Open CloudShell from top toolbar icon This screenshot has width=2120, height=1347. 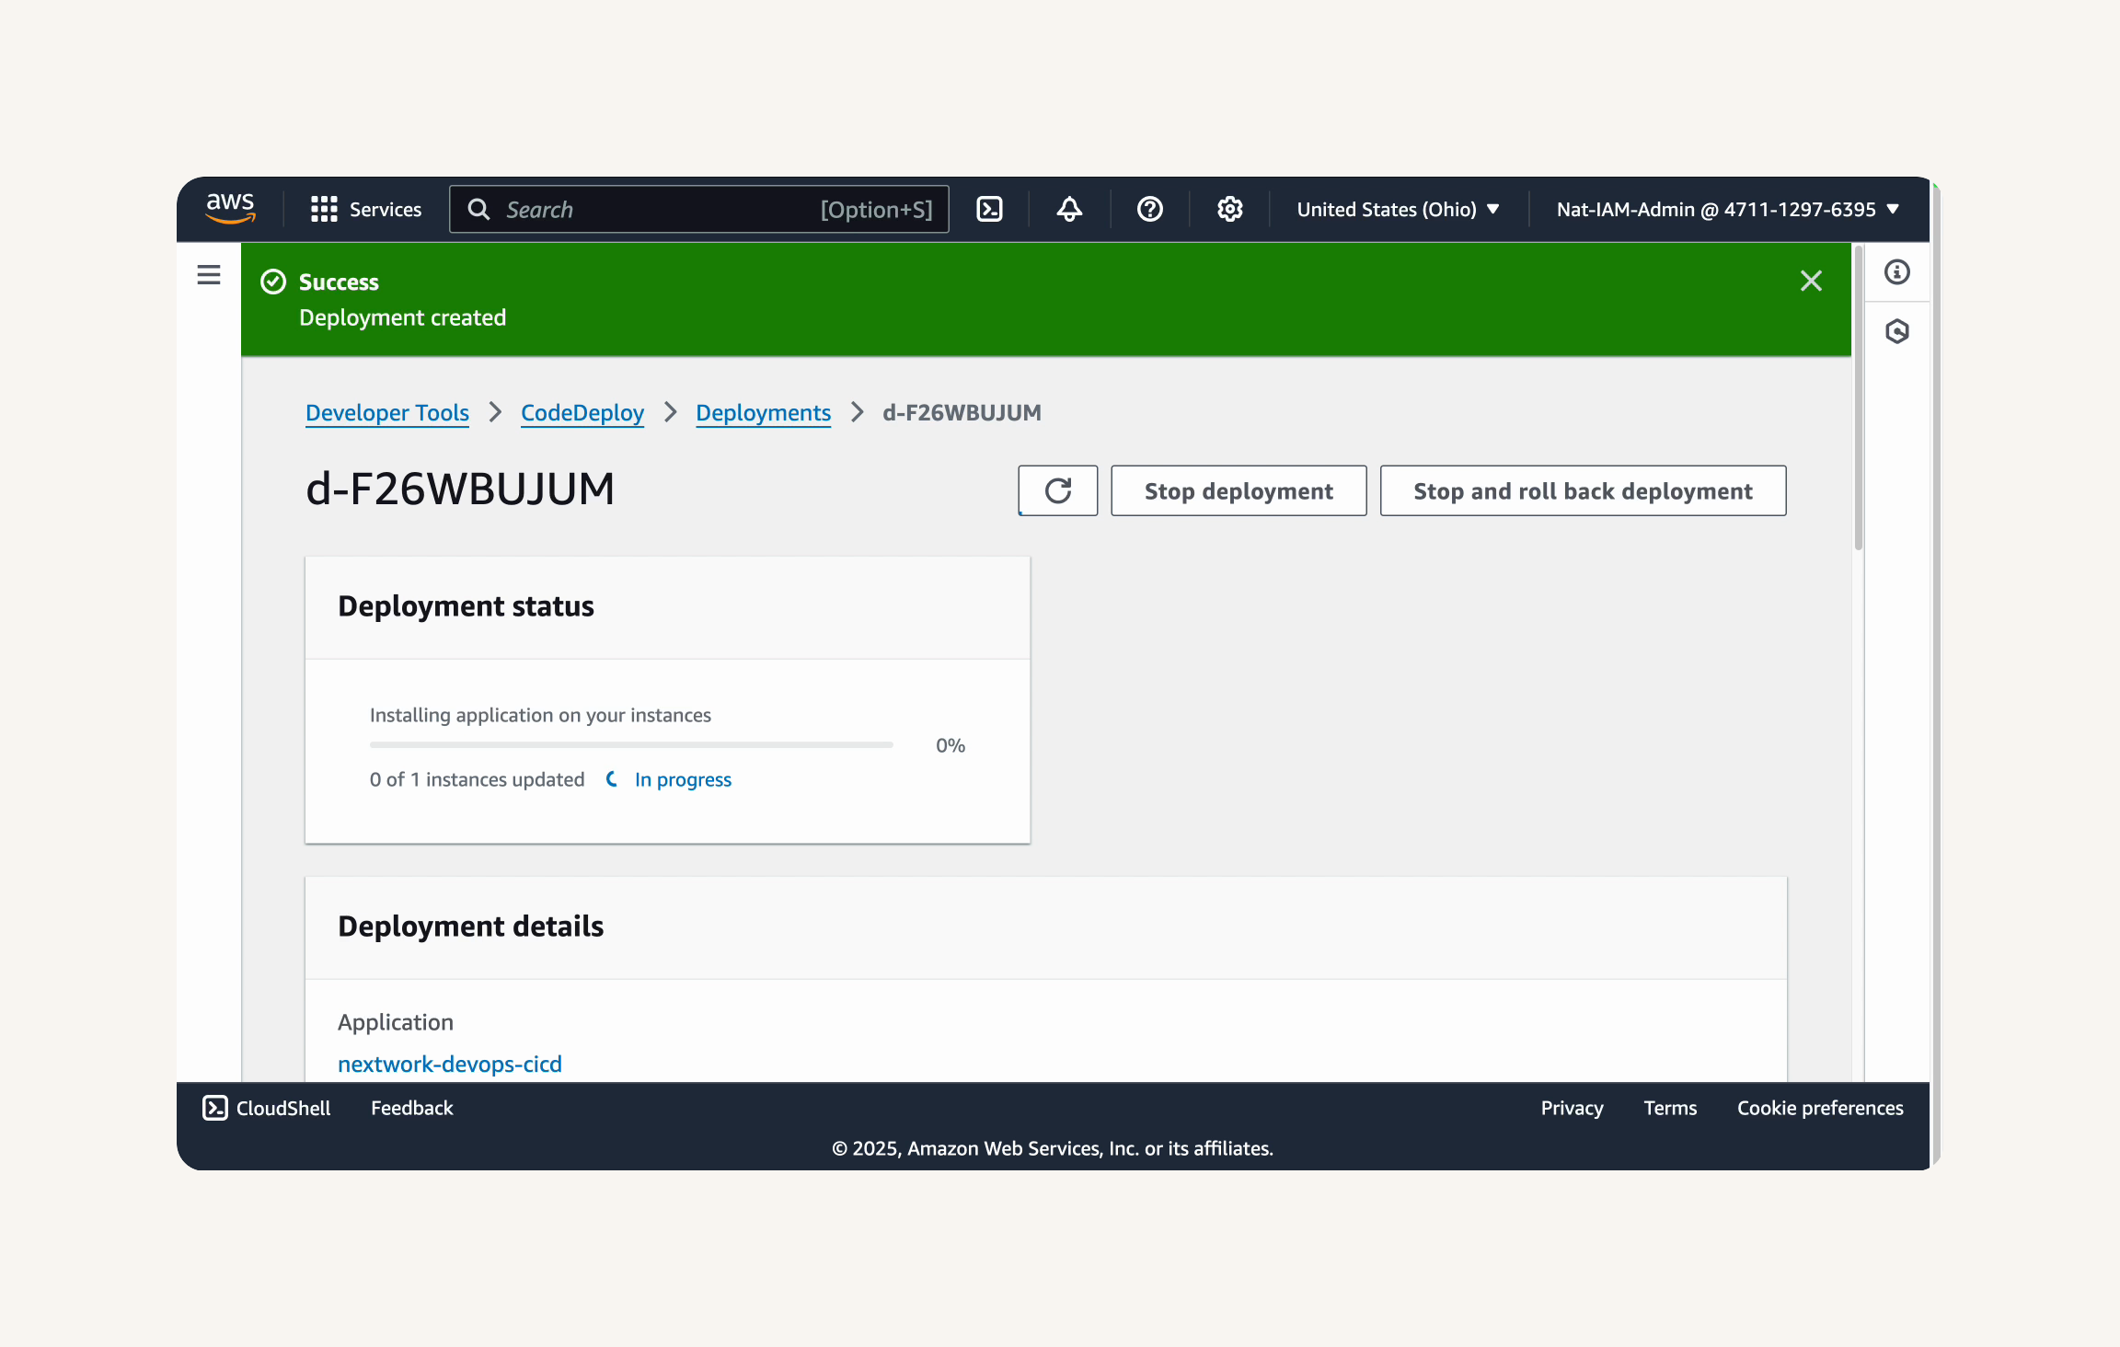coord(989,209)
